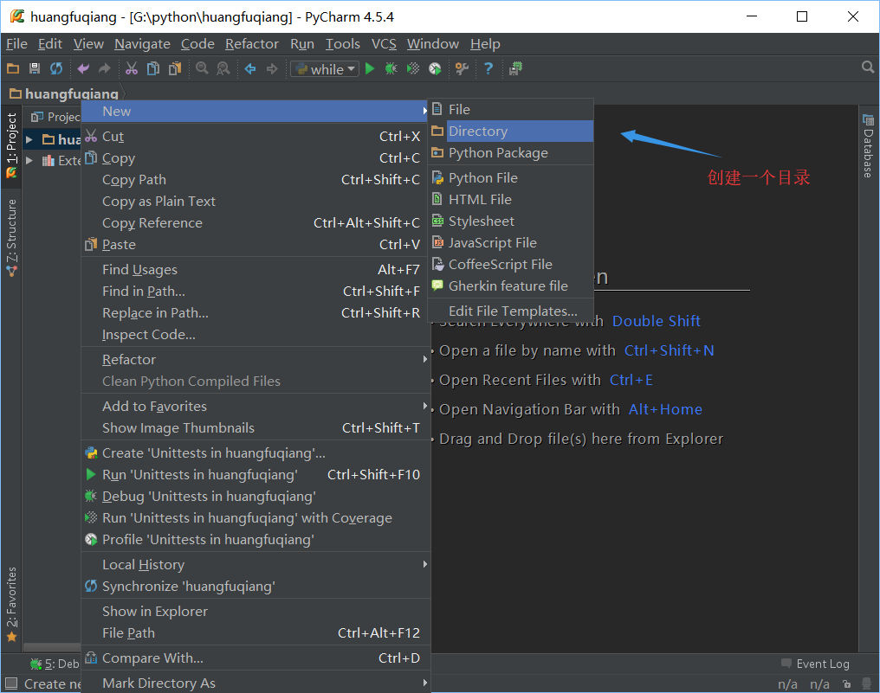Open the Structure tool window tab
Screen dimensions: 880x693
coord(11,237)
